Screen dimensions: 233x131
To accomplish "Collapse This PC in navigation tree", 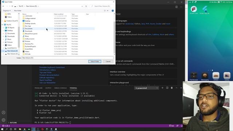I will click(x=3, y=25).
